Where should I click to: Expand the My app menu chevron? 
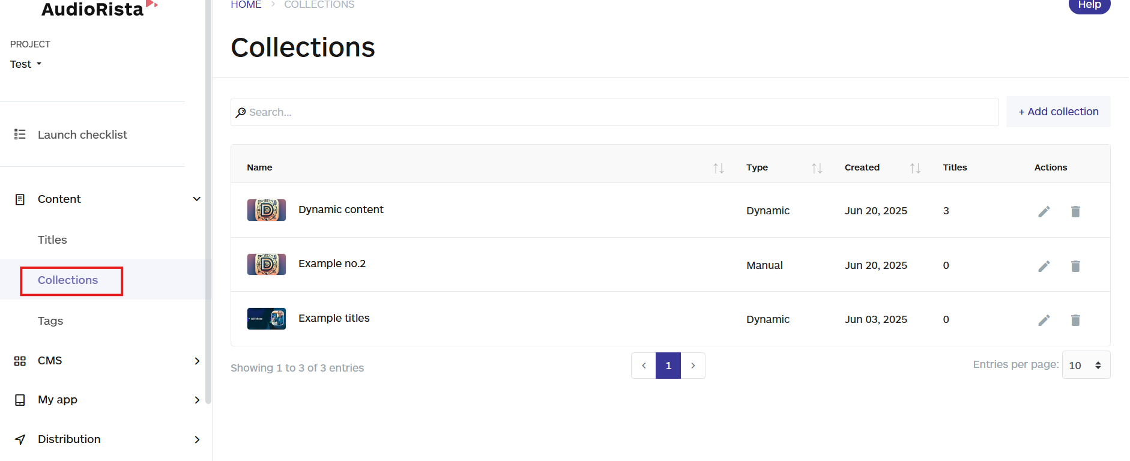(197, 400)
